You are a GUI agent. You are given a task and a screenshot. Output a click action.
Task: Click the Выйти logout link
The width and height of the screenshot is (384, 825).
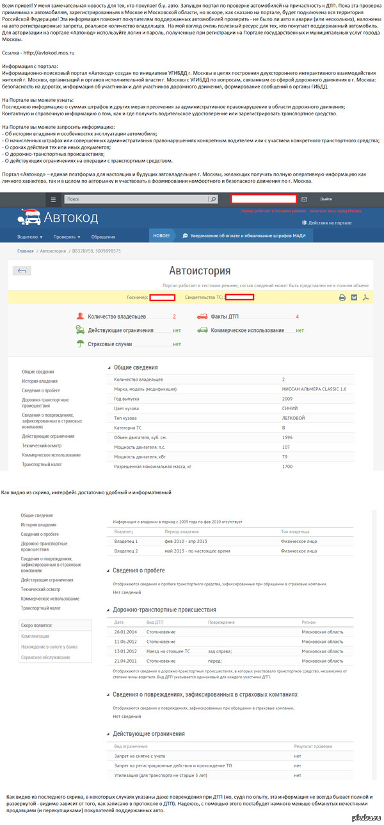point(326,199)
